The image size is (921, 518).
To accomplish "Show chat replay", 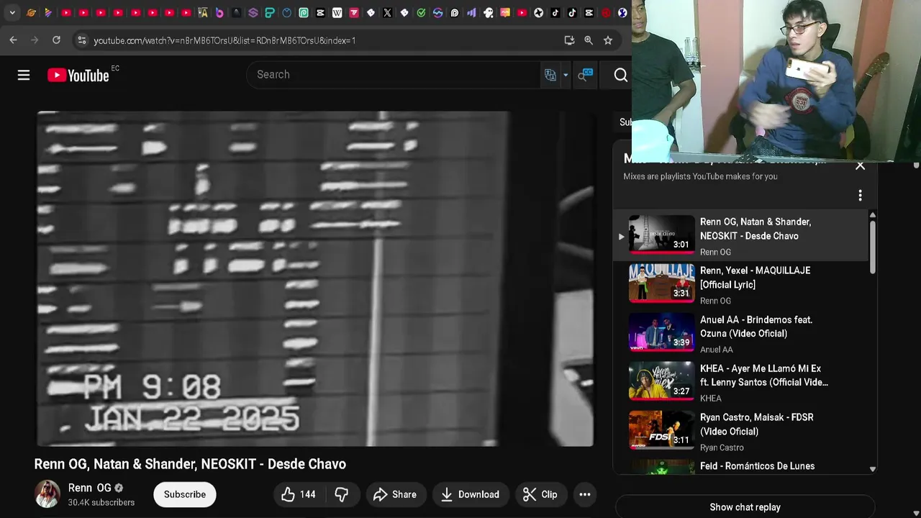I will (745, 507).
